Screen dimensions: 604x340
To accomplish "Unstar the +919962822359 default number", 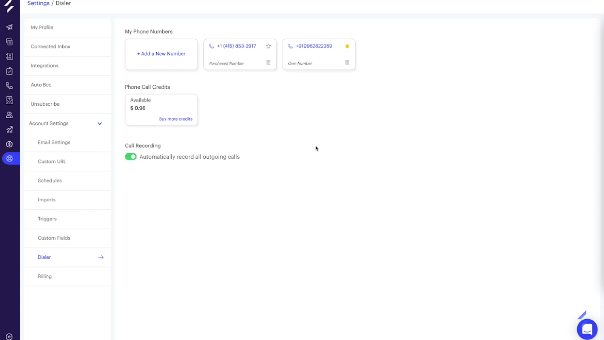I will 347,46.
